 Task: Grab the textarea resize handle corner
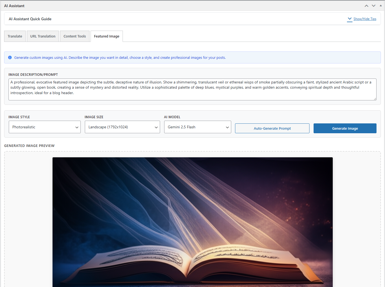point(375,99)
